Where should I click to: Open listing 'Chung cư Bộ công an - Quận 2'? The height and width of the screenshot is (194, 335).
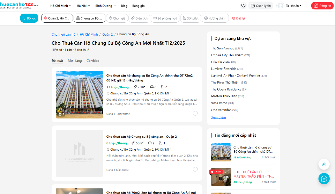(141, 137)
